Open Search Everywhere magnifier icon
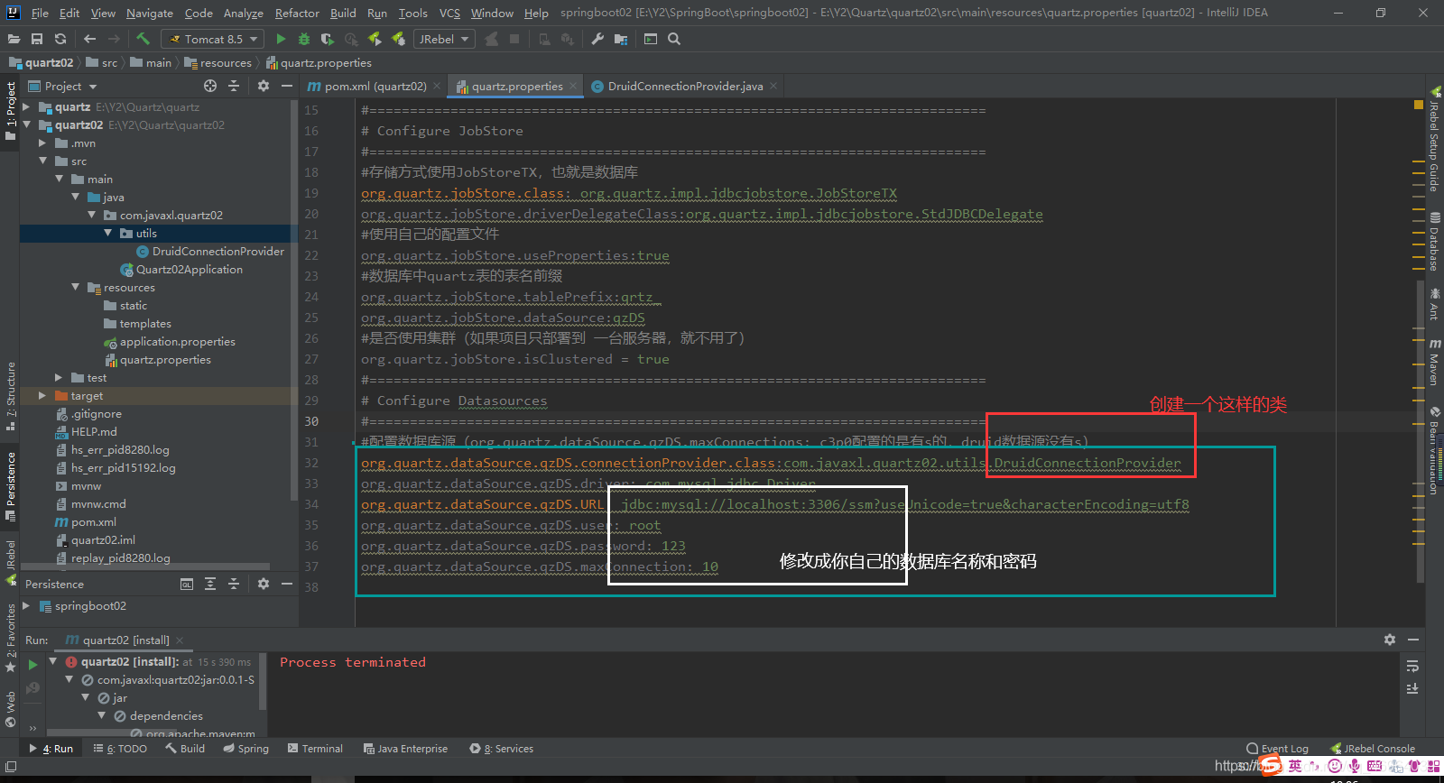This screenshot has width=1444, height=783. pyautogui.click(x=674, y=39)
